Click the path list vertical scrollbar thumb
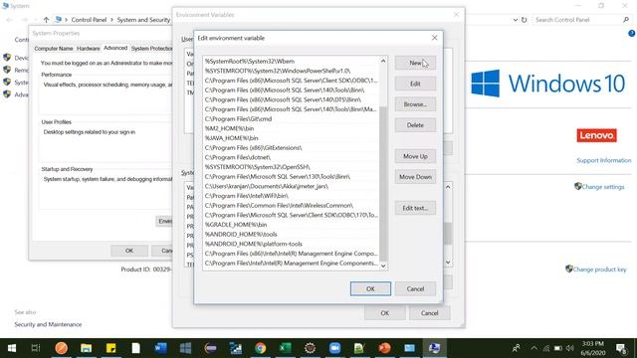This screenshot has width=637, height=358. click(x=383, y=183)
